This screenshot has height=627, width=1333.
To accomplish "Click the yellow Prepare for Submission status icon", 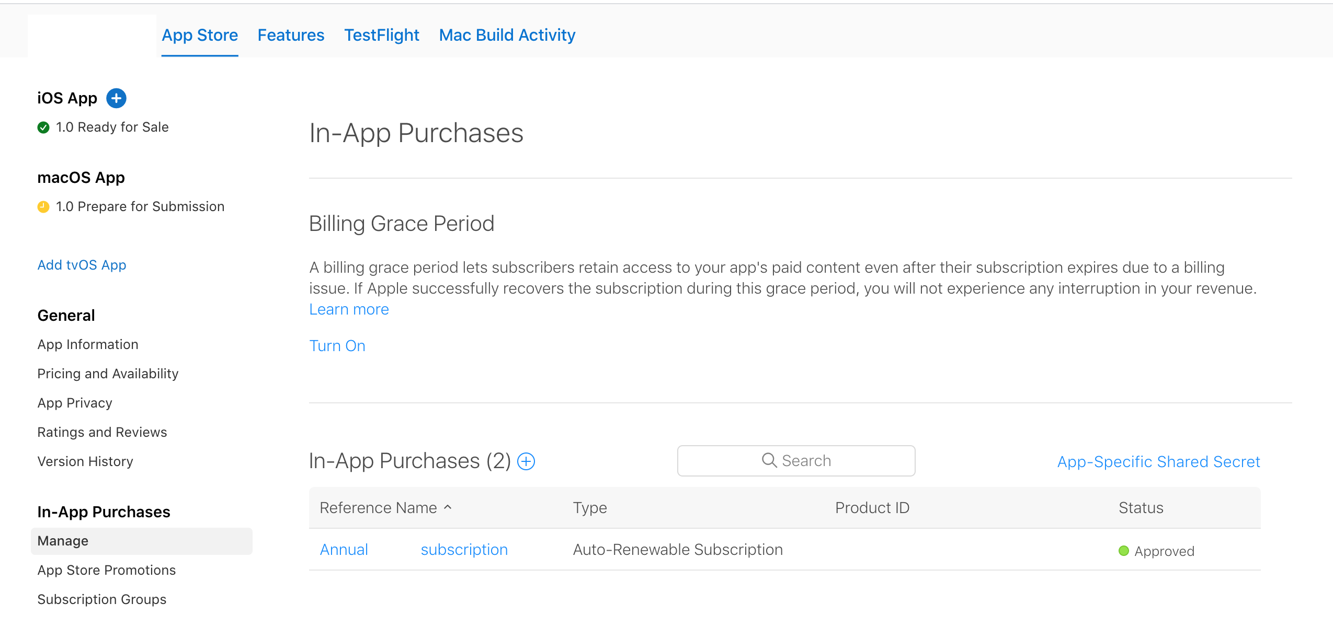I will [43, 207].
